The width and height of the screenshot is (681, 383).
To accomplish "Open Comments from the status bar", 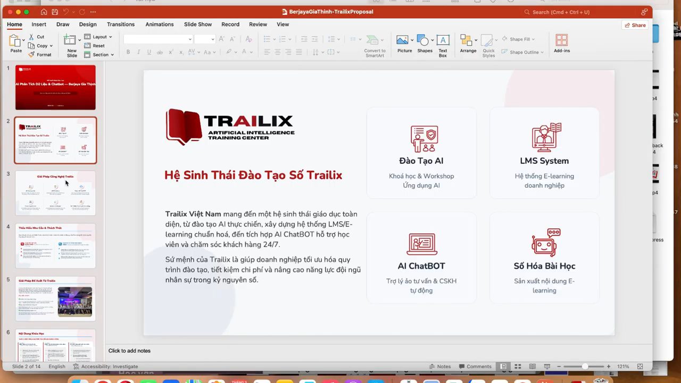I will click(475, 367).
